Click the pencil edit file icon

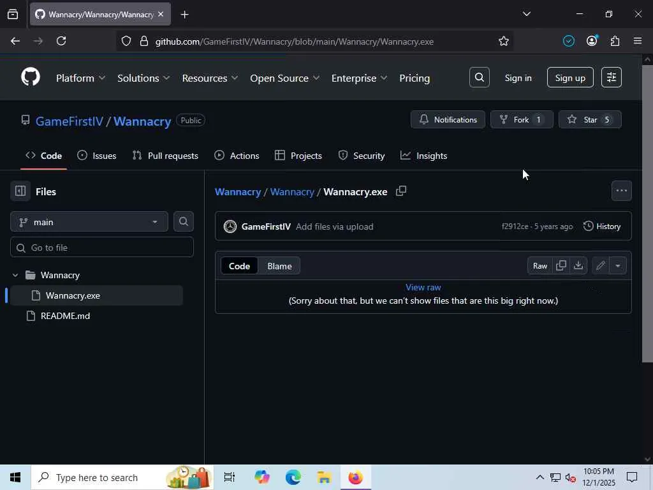[x=600, y=266]
